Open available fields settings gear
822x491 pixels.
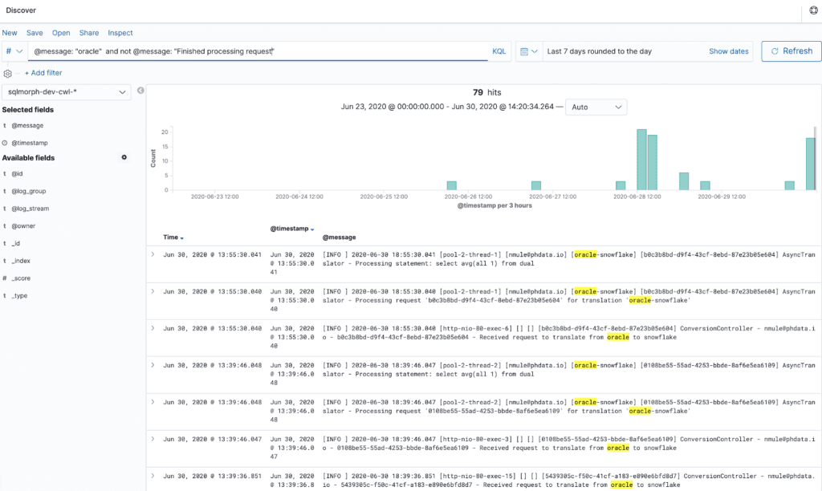point(124,157)
